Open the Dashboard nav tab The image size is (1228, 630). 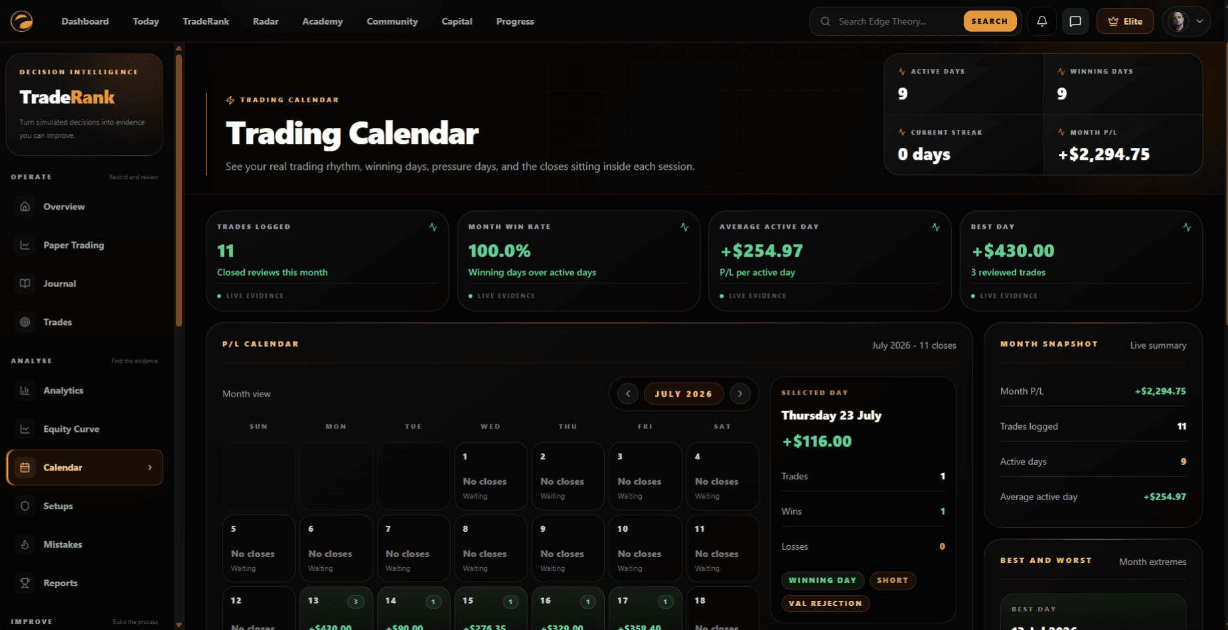pyautogui.click(x=85, y=21)
